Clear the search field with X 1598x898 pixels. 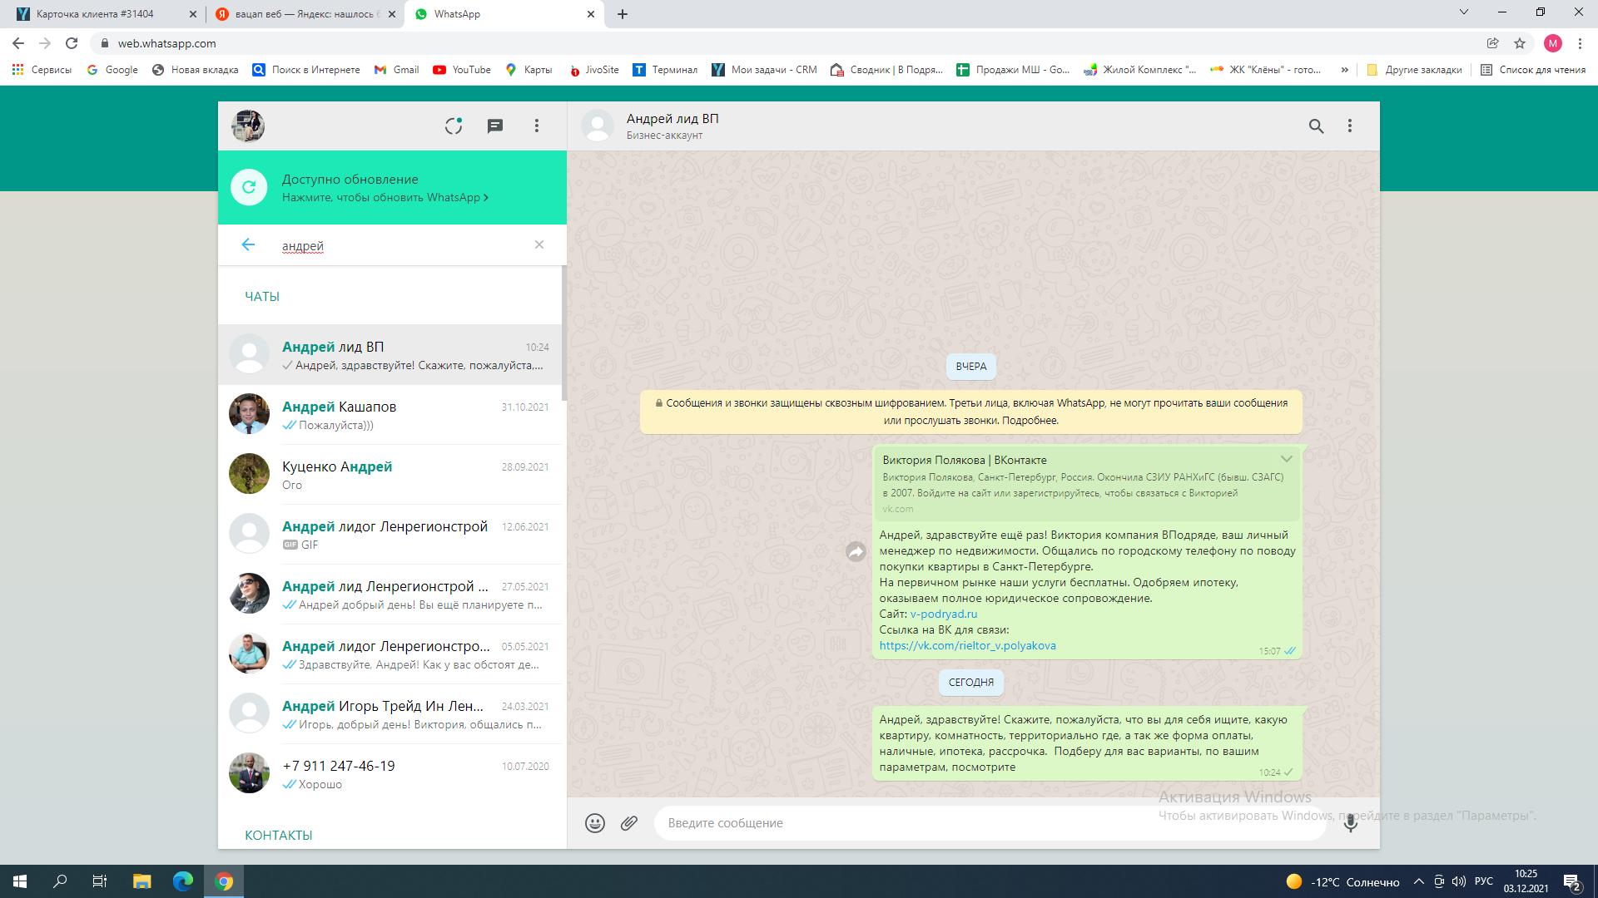click(539, 244)
